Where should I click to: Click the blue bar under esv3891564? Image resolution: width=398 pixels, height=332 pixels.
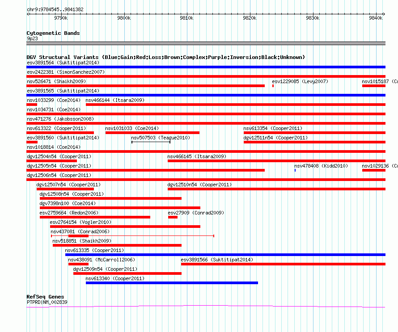tap(206, 67)
